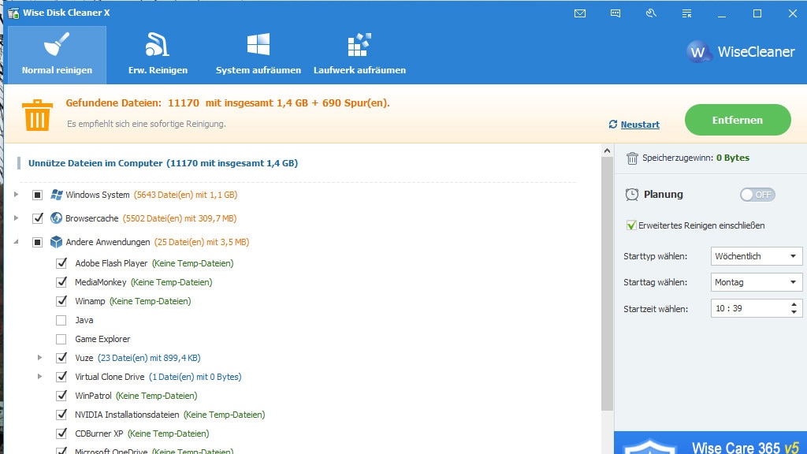Click the skin/settings tool icon in title bar
Image resolution: width=807 pixels, height=454 pixels.
651,13
